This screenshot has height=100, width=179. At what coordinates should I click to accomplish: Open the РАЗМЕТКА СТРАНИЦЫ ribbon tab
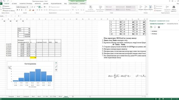pos(26,4)
